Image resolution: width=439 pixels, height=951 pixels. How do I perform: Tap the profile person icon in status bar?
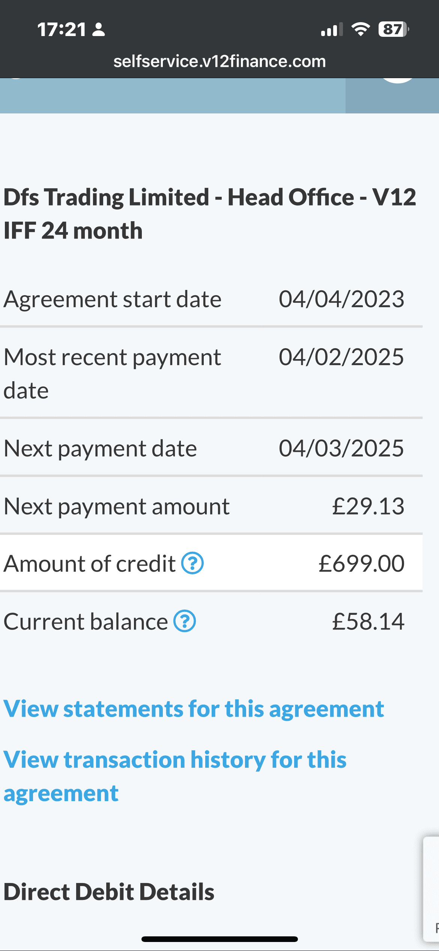99,29
